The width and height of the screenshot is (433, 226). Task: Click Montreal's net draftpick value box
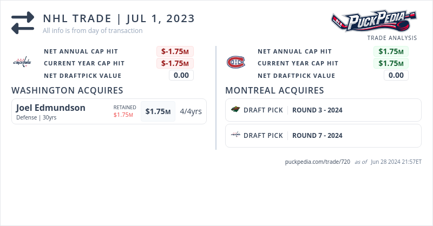click(x=396, y=75)
